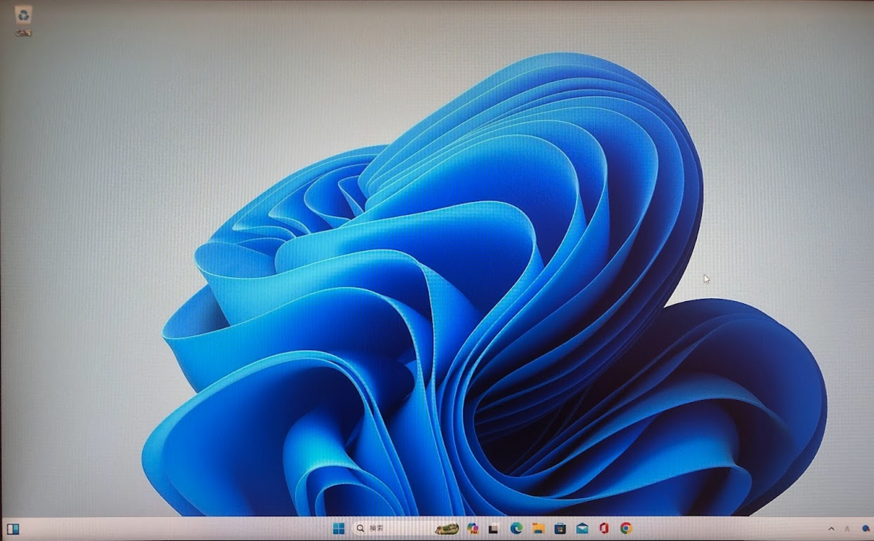Open the Windows Start menu
This screenshot has width=874, height=541.
[x=339, y=529]
